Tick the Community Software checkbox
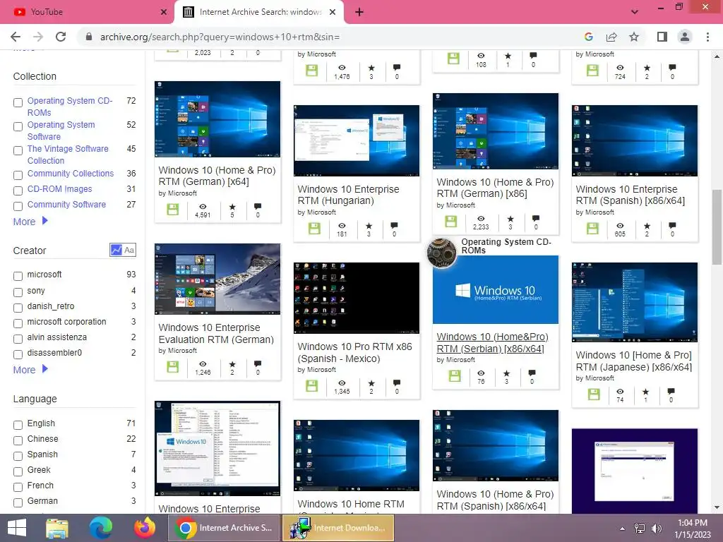This screenshot has width=723, height=542. pos(18,207)
